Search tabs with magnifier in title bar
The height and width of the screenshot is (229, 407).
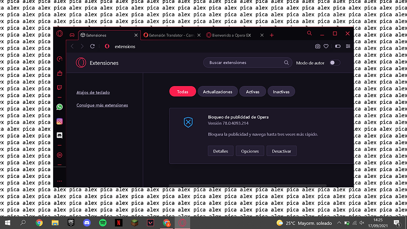click(309, 33)
